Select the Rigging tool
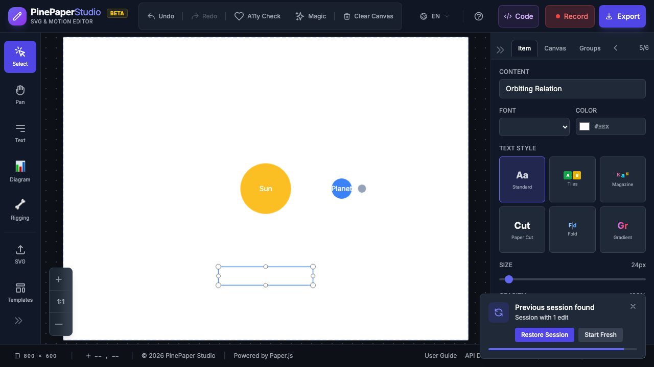654x367 pixels. point(20,209)
